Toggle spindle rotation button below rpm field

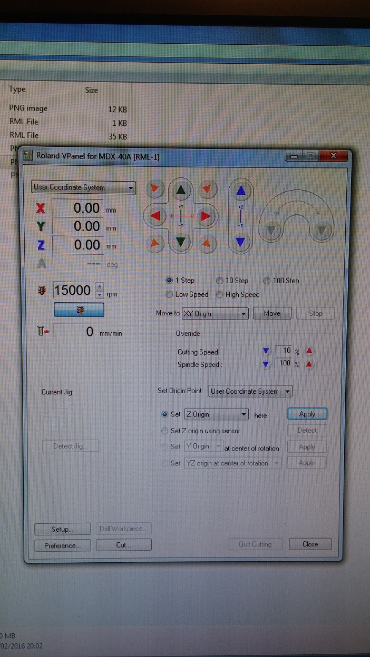[x=79, y=311]
